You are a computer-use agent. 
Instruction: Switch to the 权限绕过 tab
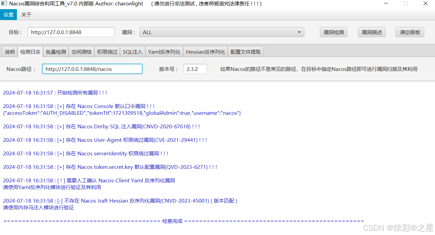(107, 52)
